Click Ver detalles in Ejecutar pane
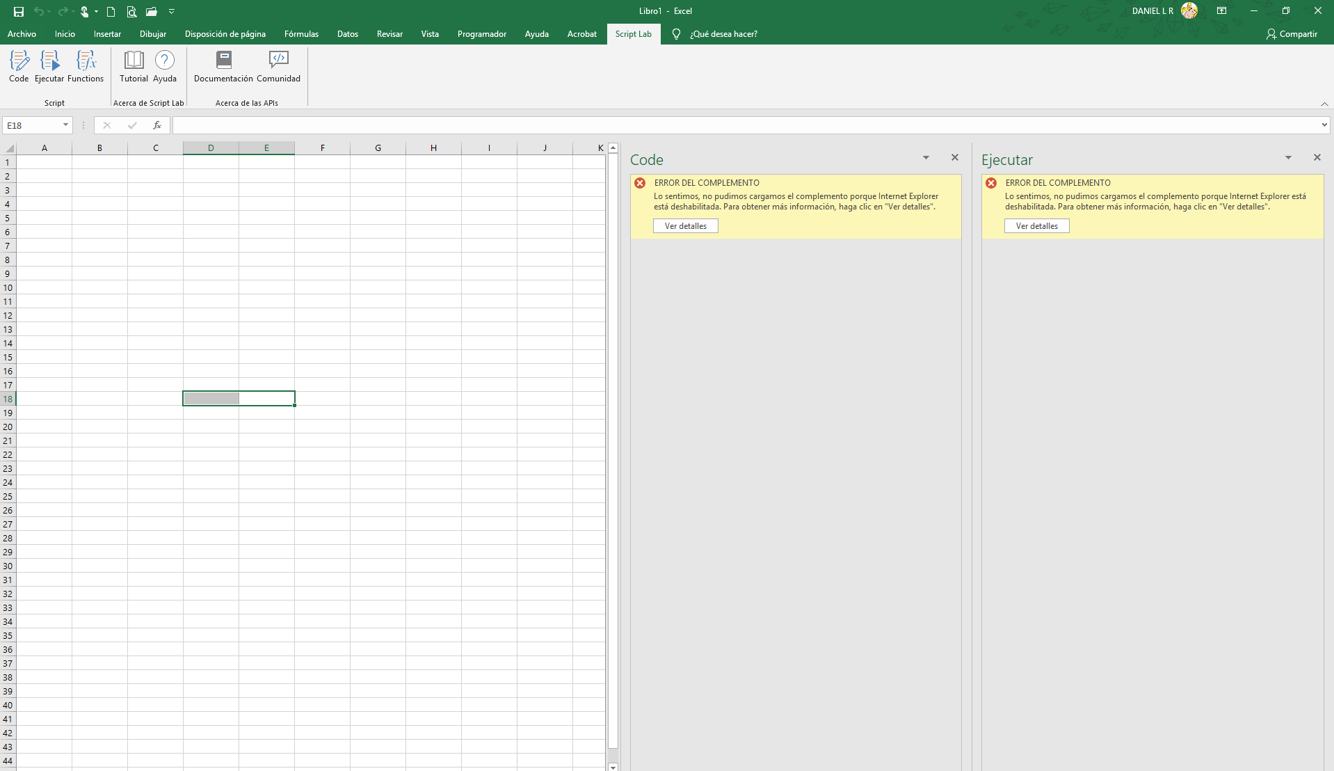 (x=1036, y=226)
